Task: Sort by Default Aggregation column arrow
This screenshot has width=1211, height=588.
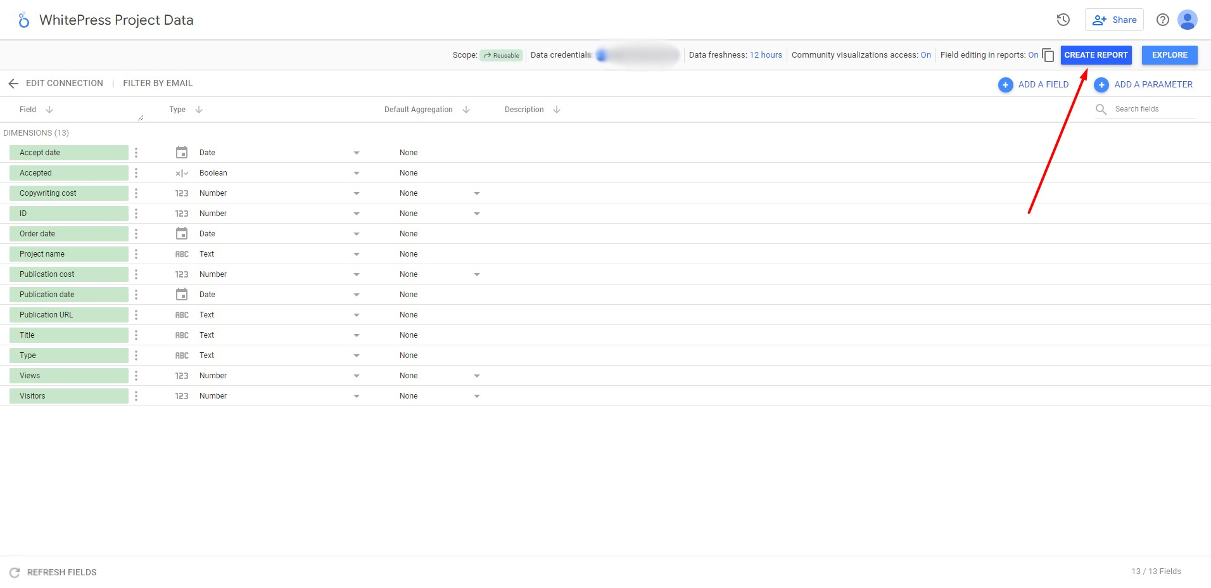Action: pyautogui.click(x=466, y=110)
